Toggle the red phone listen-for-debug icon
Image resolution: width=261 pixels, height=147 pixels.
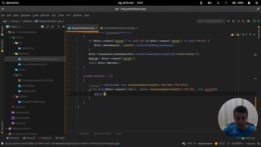pos(243,21)
